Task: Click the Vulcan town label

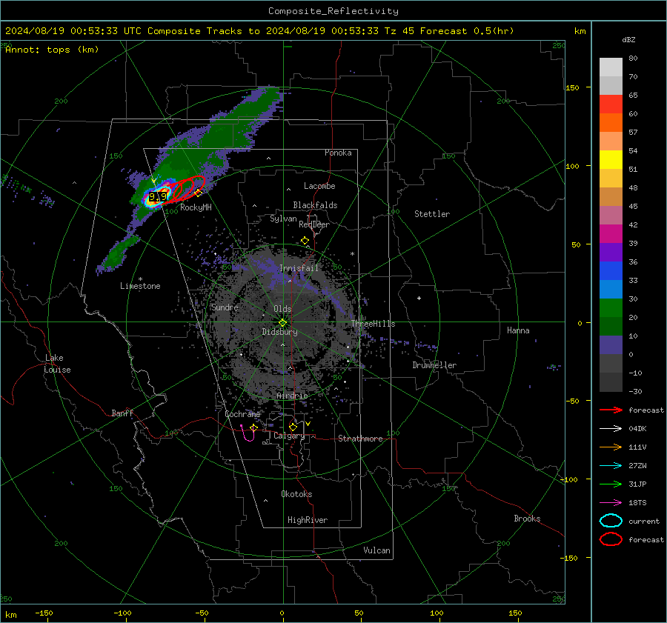Action: coord(376,550)
